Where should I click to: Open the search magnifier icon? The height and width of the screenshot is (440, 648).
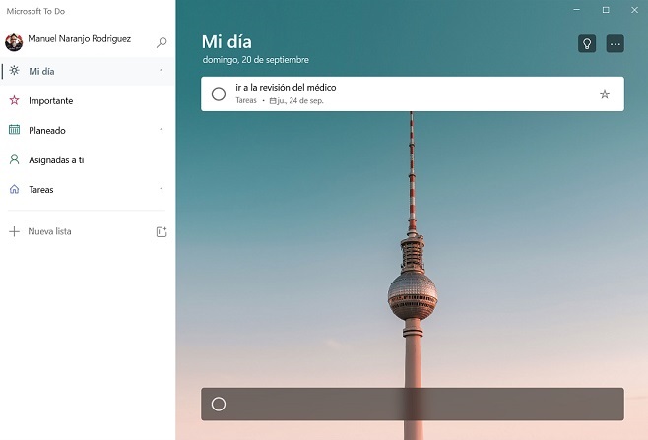tap(162, 42)
